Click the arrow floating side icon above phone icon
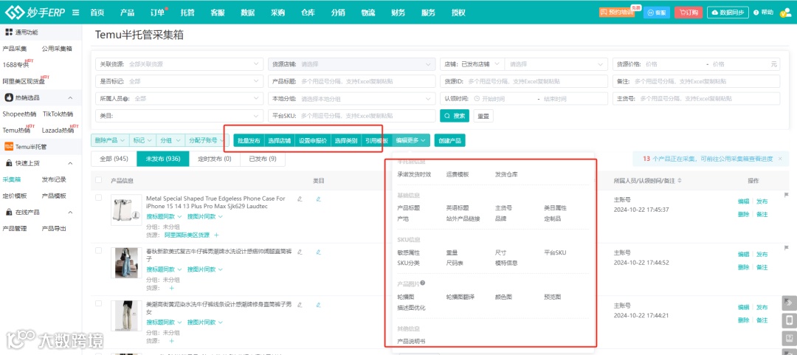This screenshot has width=797, height=355. pos(789,303)
